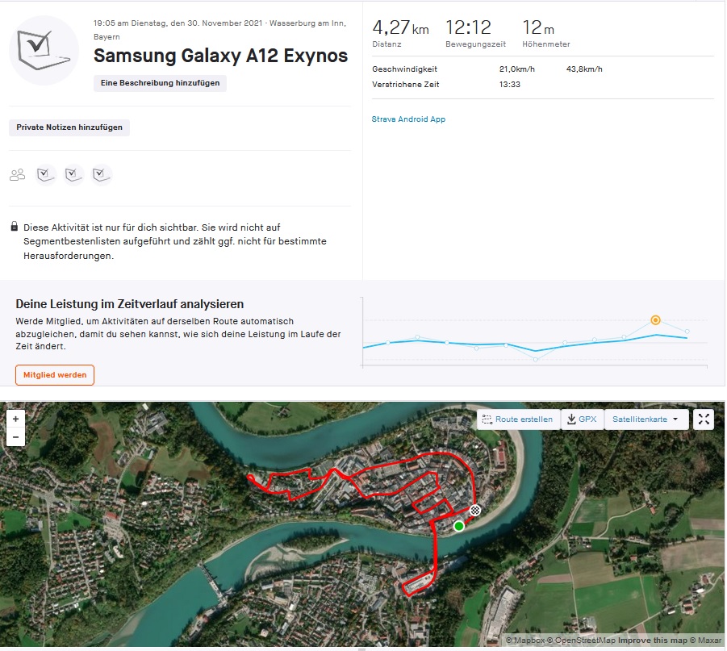Open the first small athlete avatar
This screenshot has height=651, width=727.
click(x=47, y=174)
